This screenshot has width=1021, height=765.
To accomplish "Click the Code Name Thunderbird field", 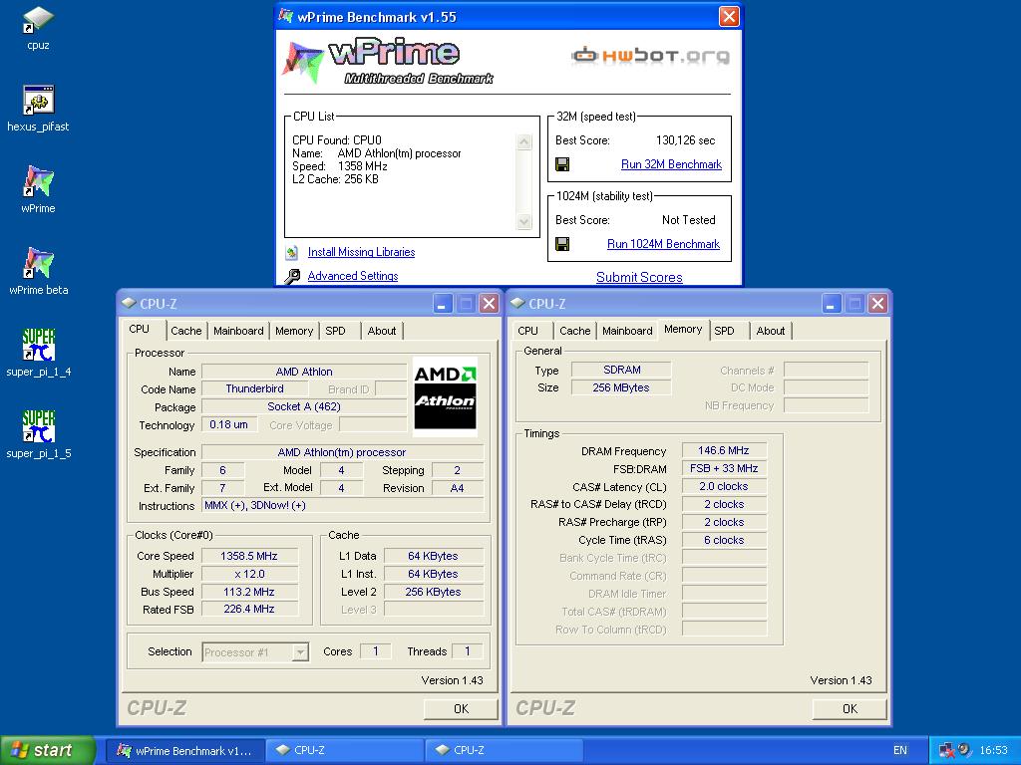I will click(x=254, y=389).
